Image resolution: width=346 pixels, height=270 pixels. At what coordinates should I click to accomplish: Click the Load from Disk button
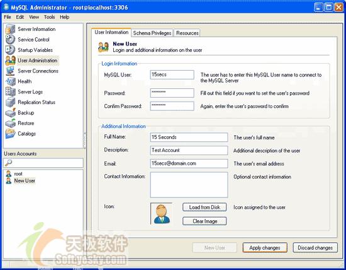click(x=204, y=207)
